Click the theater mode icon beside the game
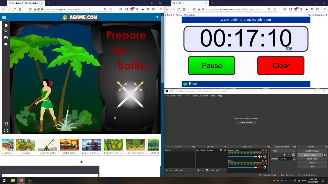Image resolution: width=328 pixels, height=184 pixels. (x=6, y=124)
